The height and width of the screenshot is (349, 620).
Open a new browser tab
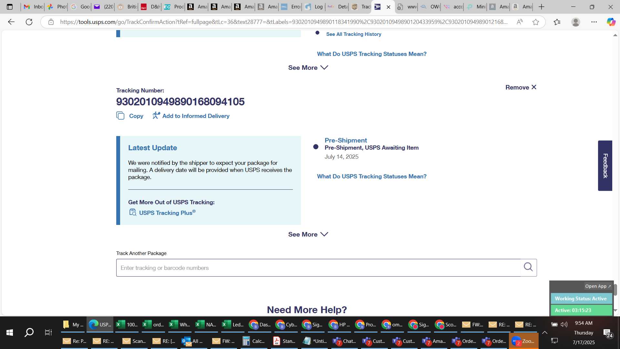tap(542, 7)
